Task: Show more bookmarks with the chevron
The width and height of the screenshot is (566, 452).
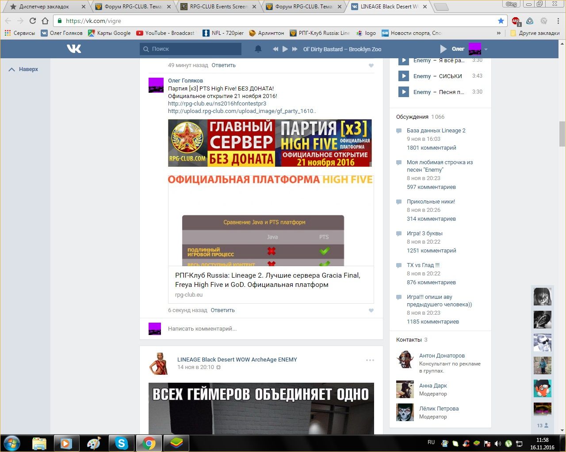Action: click(499, 33)
